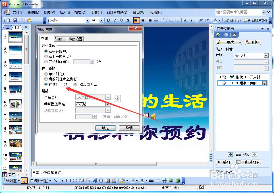The image size is (274, 193).
Task: Click sound speaker icon on slide
Action: 153,116
